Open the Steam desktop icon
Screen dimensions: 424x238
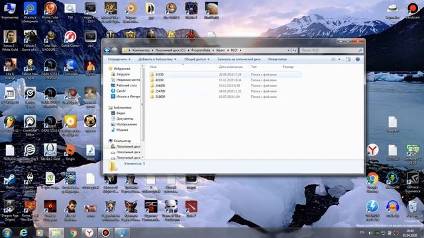click(x=10, y=180)
